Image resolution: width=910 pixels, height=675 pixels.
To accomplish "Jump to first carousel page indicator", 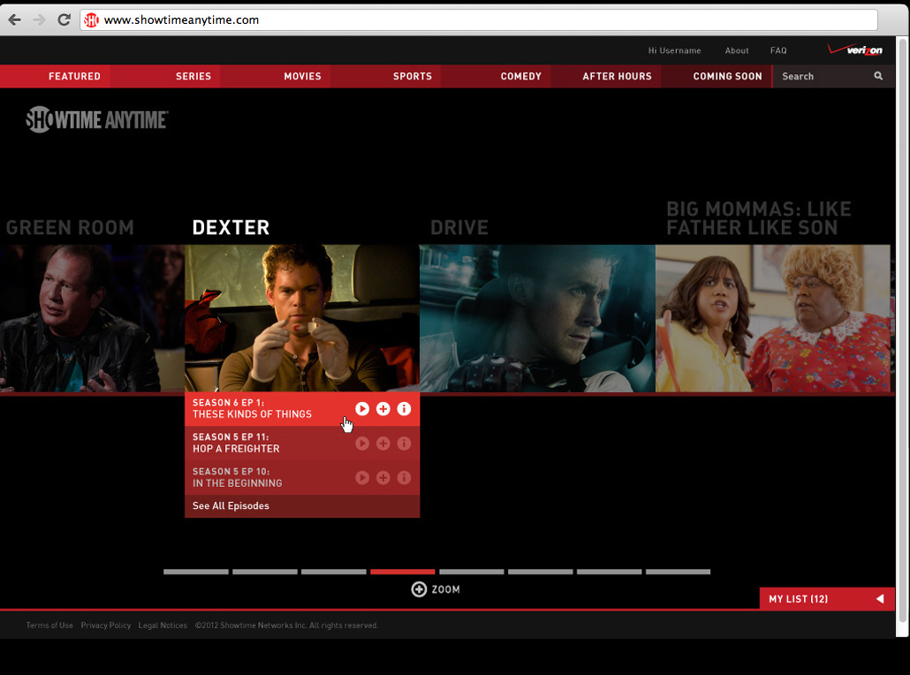I will (x=196, y=572).
